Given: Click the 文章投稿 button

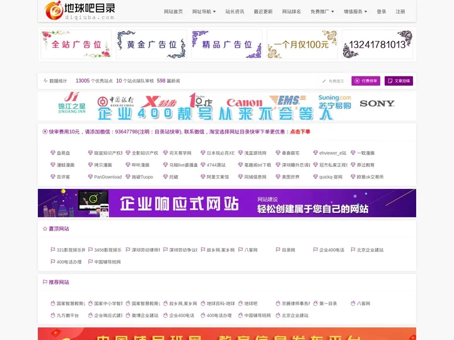Looking at the screenshot, I should 399,81.
